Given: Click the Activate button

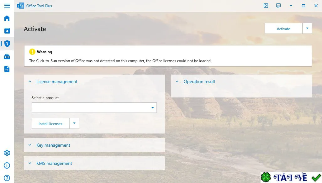Looking at the screenshot, I should click(x=283, y=29).
